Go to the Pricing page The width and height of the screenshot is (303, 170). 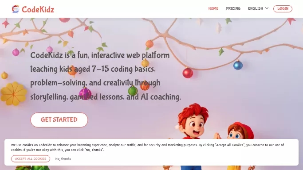(233, 8)
